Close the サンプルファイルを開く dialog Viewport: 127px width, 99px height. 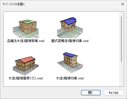click(x=123, y=4)
